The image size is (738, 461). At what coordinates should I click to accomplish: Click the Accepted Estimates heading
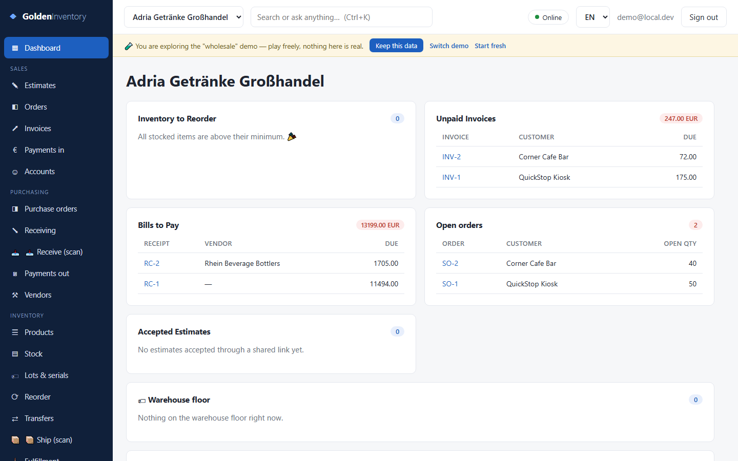click(x=174, y=331)
